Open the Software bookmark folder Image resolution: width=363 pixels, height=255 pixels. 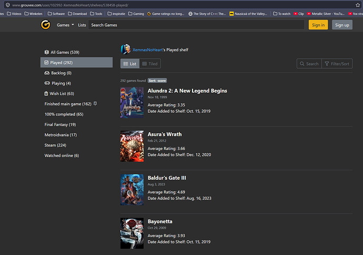point(56,14)
